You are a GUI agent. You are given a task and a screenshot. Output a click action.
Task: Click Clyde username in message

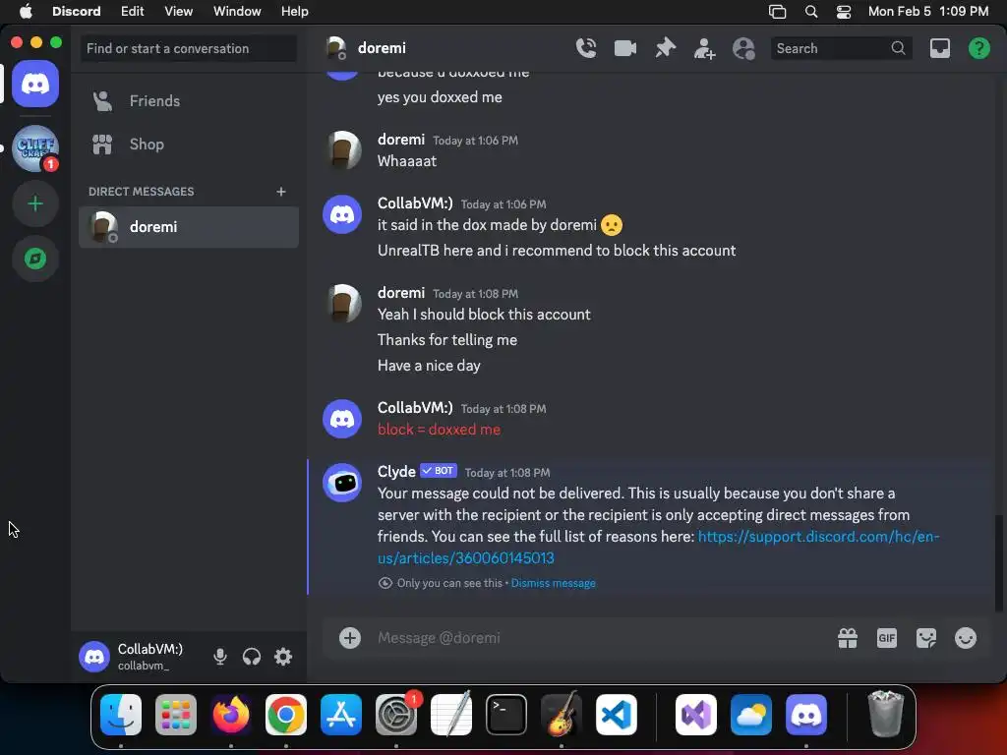(396, 471)
